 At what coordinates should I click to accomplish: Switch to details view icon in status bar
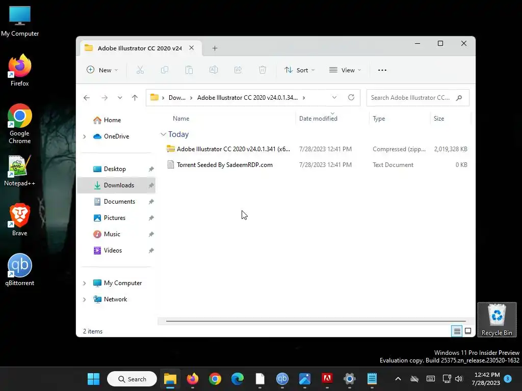coord(457,331)
